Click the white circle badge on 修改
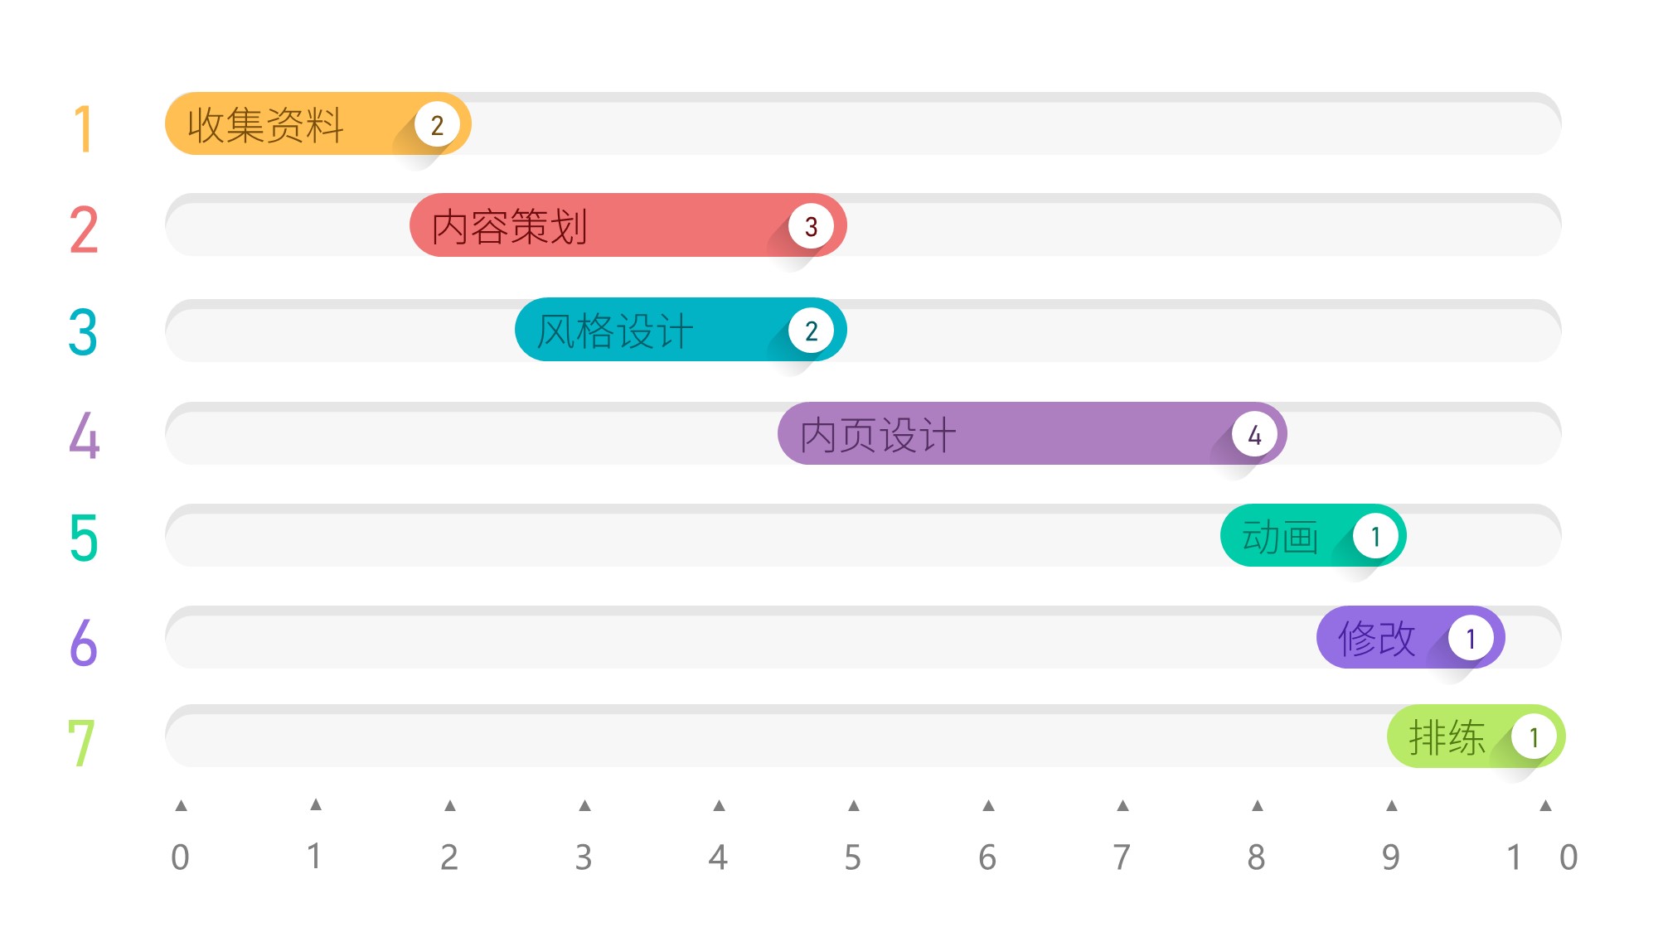 pos(1471,639)
